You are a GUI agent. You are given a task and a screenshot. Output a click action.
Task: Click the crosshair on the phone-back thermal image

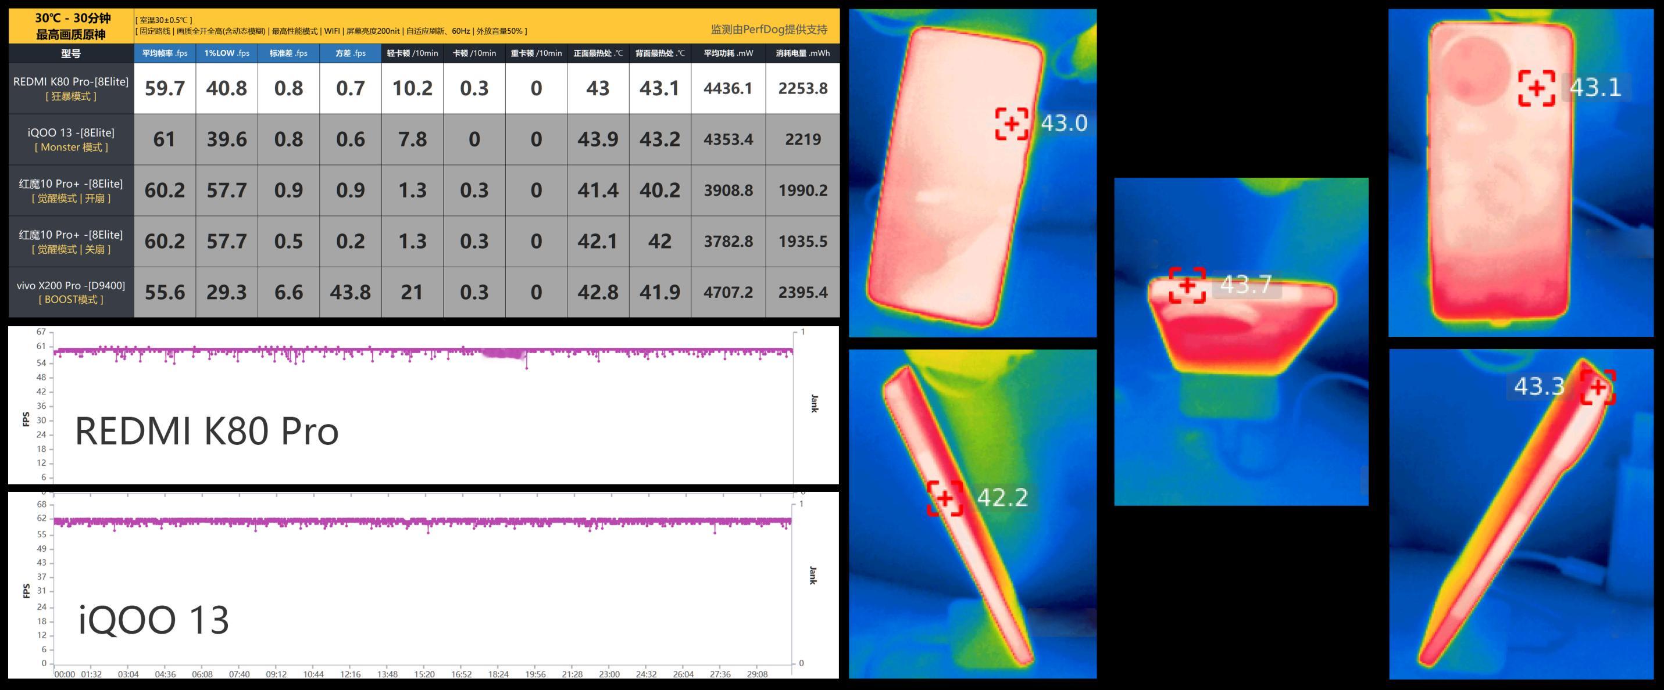point(1537,88)
